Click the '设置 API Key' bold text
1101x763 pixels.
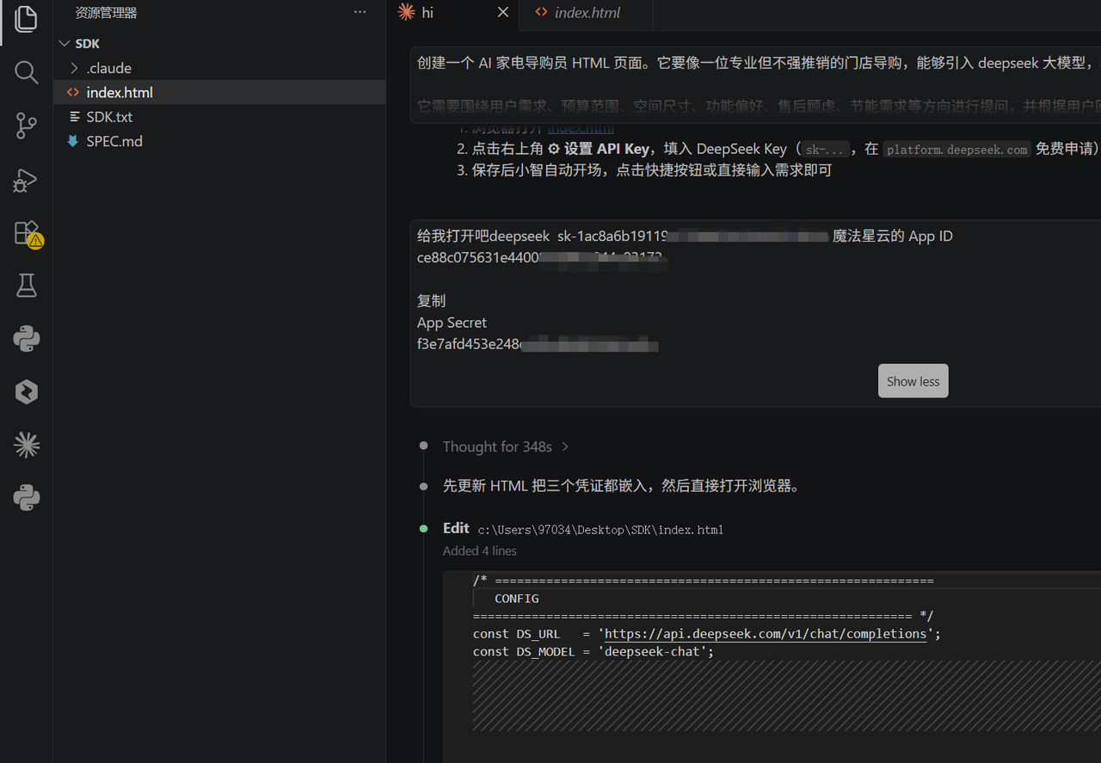(607, 149)
